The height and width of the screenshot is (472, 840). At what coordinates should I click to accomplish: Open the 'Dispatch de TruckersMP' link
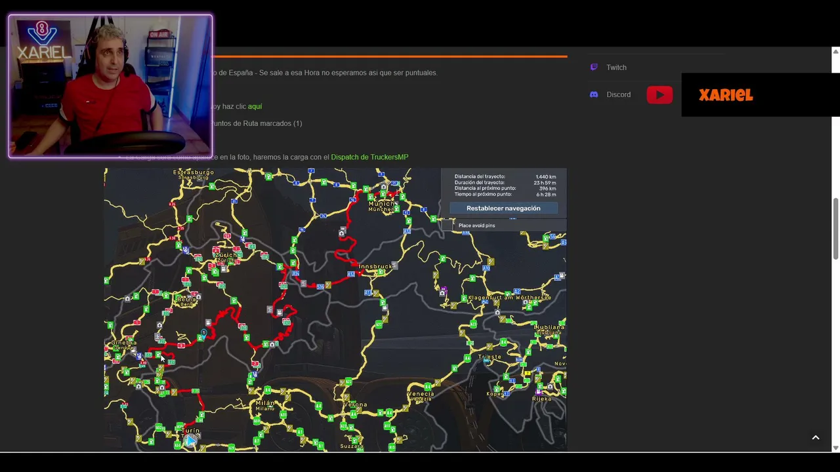369,157
